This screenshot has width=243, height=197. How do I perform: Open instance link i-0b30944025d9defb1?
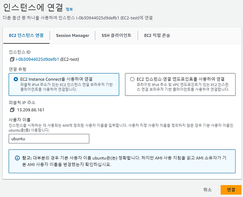click(x=37, y=59)
